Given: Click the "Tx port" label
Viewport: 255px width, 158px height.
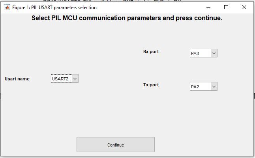Looking at the screenshot, I should click(x=151, y=85).
